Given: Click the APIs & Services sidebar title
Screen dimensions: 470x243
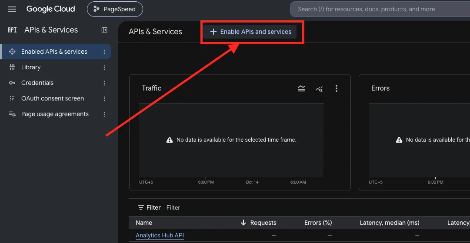Looking at the screenshot, I should 51,30.
